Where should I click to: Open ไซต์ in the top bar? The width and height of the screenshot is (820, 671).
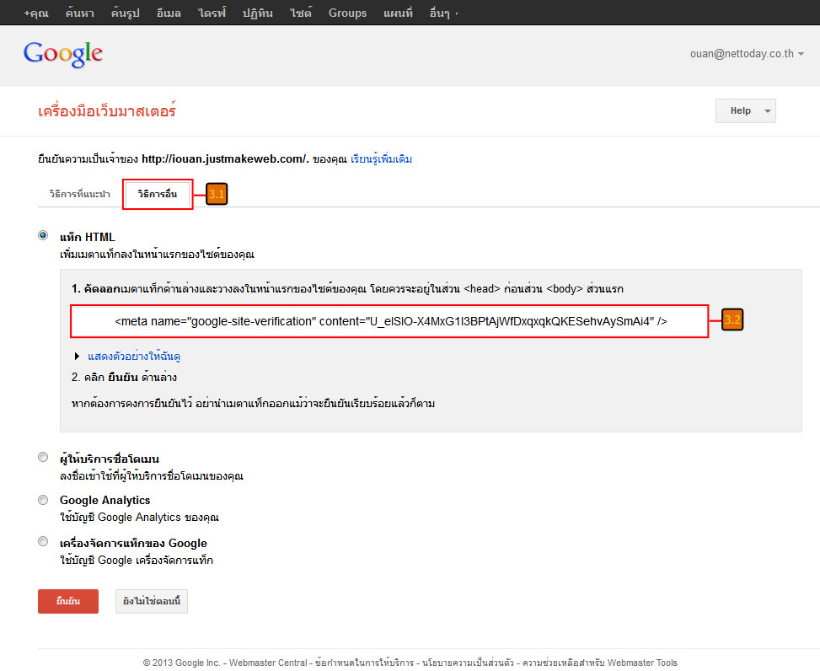point(301,13)
